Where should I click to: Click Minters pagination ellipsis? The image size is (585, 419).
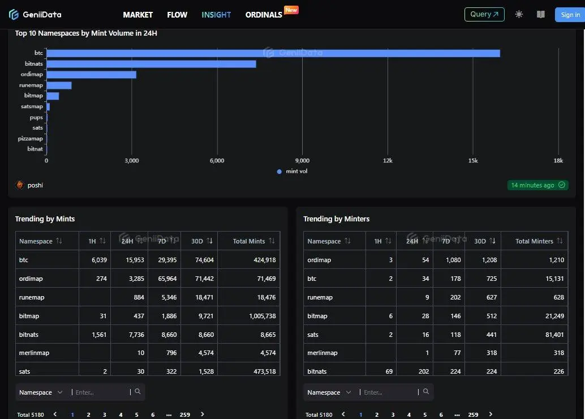pyautogui.click(x=457, y=414)
